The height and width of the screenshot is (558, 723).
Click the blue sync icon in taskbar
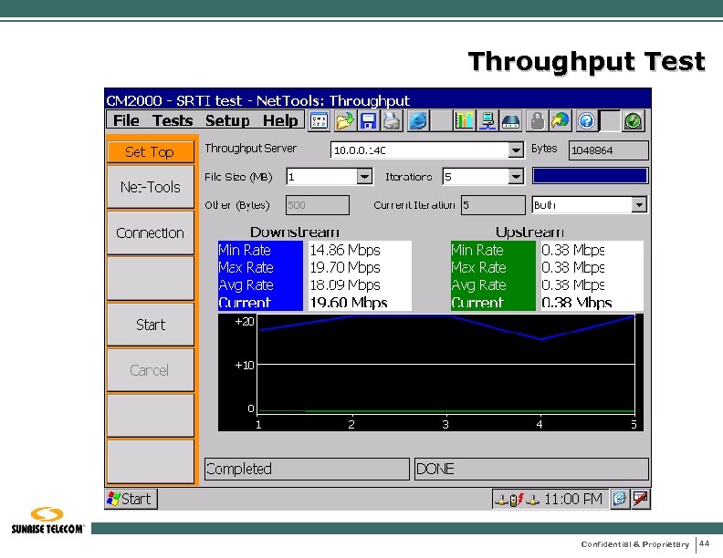point(619,499)
